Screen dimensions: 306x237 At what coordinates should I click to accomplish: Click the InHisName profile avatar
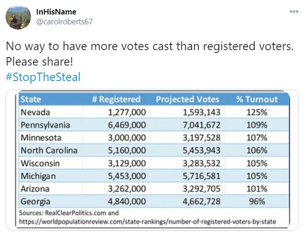[x=18, y=18]
